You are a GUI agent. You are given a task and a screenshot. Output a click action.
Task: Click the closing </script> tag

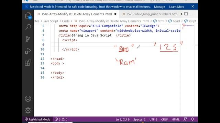point(70,49)
